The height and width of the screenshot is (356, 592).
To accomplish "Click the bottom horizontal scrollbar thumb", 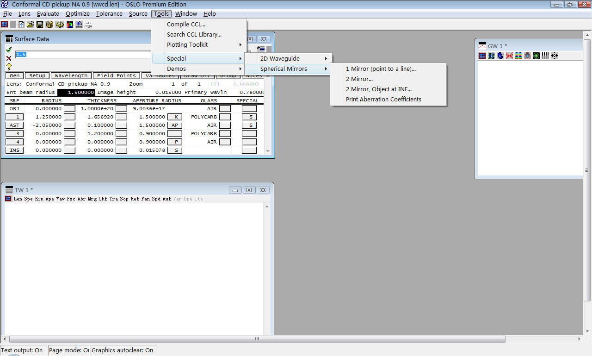I will 257,339.
